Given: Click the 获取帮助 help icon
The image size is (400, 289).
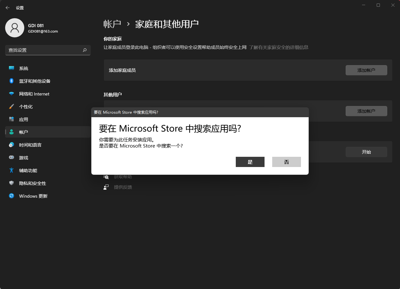Looking at the screenshot, I should click(x=106, y=177).
